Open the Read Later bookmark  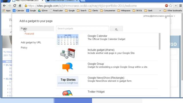point(56,11)
